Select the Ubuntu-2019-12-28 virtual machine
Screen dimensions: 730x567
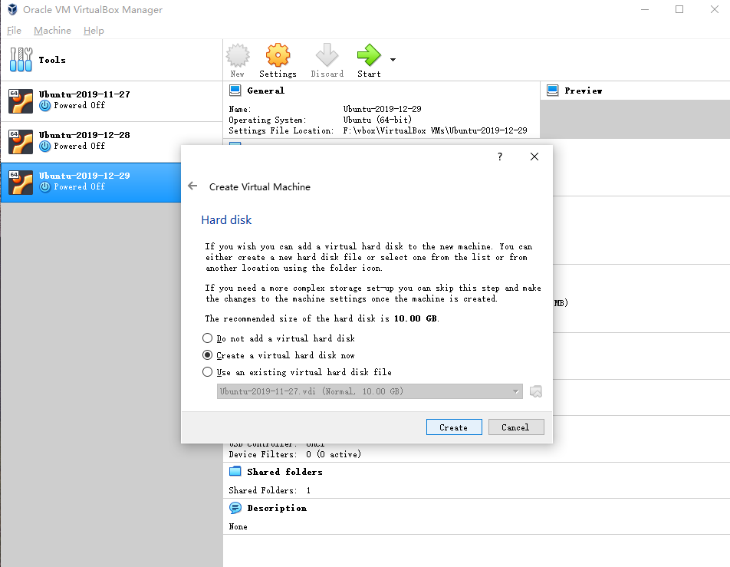[112, 142]
